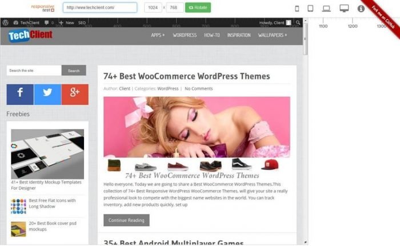Open 41+ Best Identity Mockup Templates link
Screen dimensions: 400x246
click(x=46, y=185)
